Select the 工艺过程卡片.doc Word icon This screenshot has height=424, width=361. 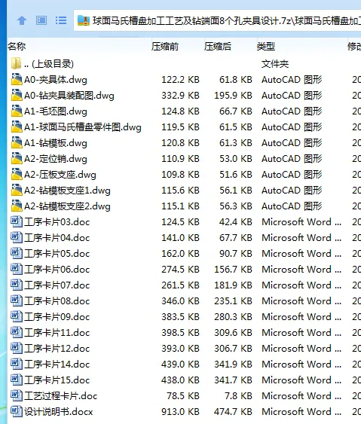point(17,395)
